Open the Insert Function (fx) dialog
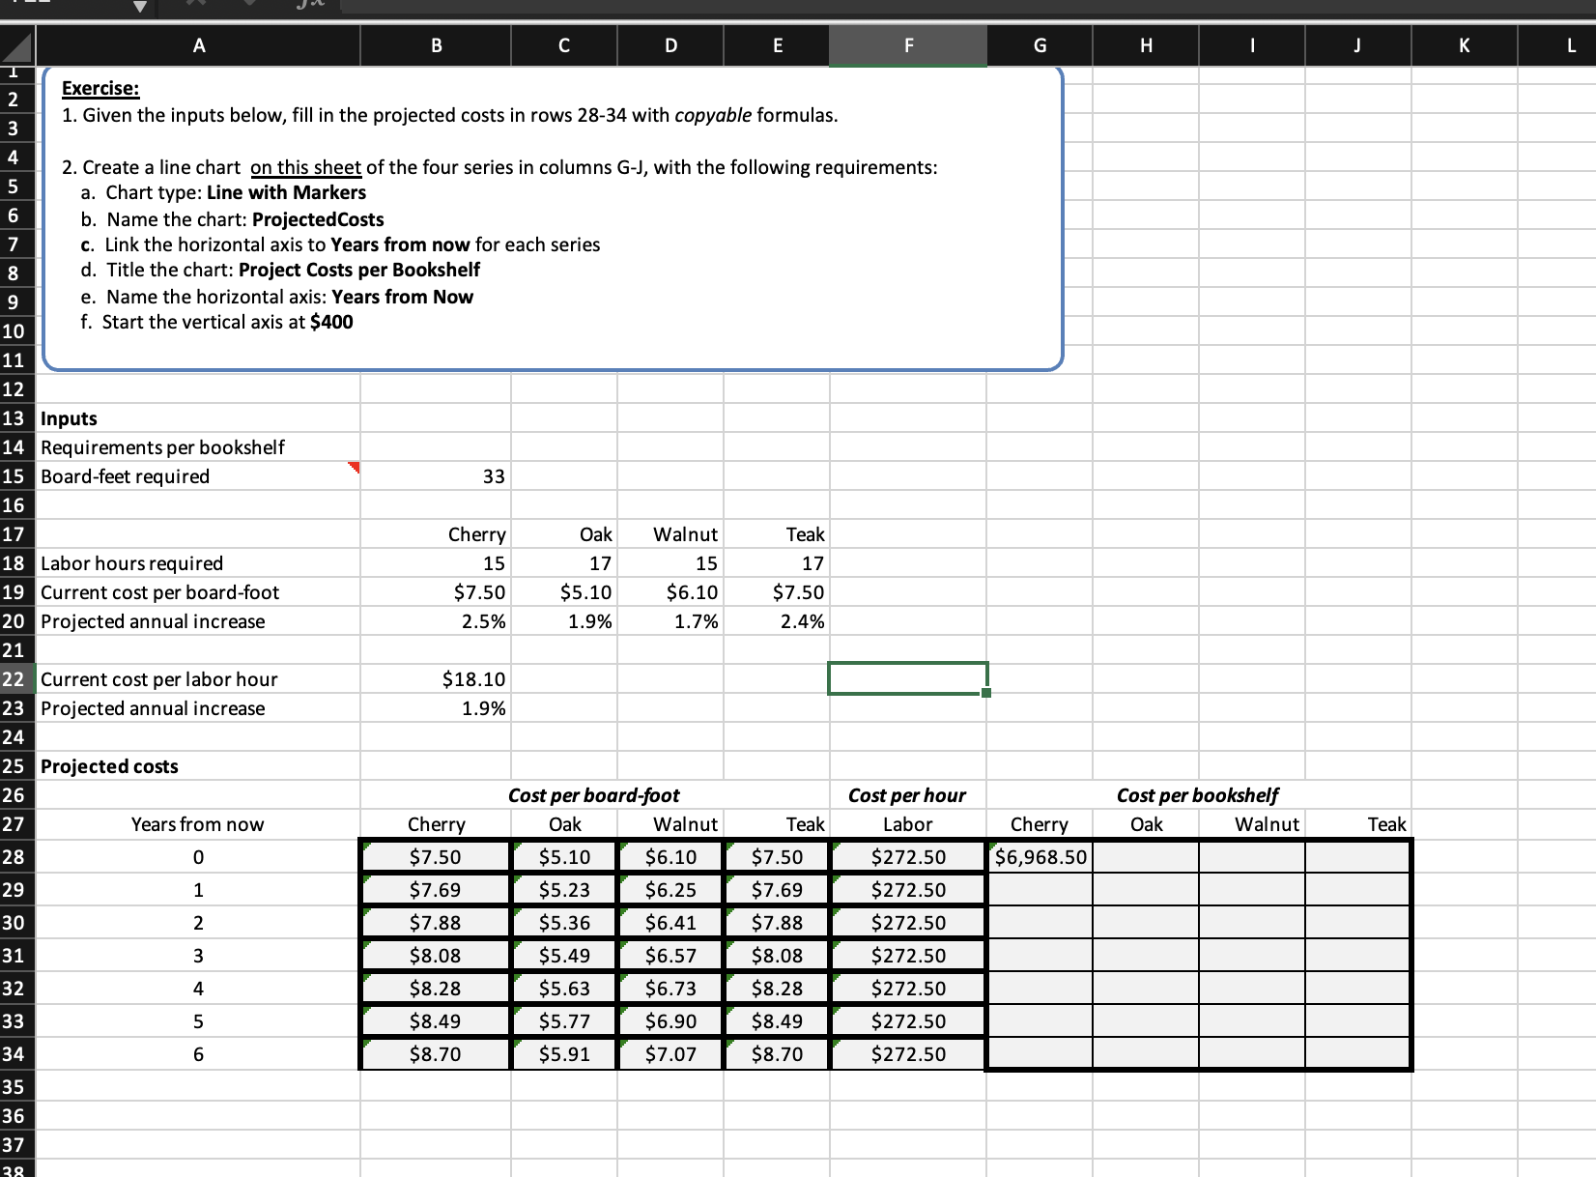Image resolution: width=1596 pixels, height=1177 pixels. 307,6
